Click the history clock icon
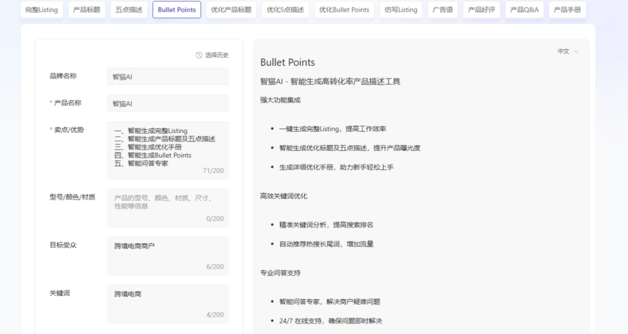 (x=199, y=55)
